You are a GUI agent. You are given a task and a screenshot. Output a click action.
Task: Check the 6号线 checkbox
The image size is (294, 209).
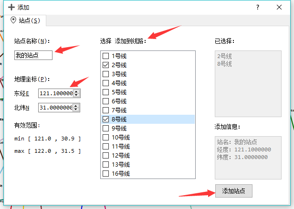point(106,101)
